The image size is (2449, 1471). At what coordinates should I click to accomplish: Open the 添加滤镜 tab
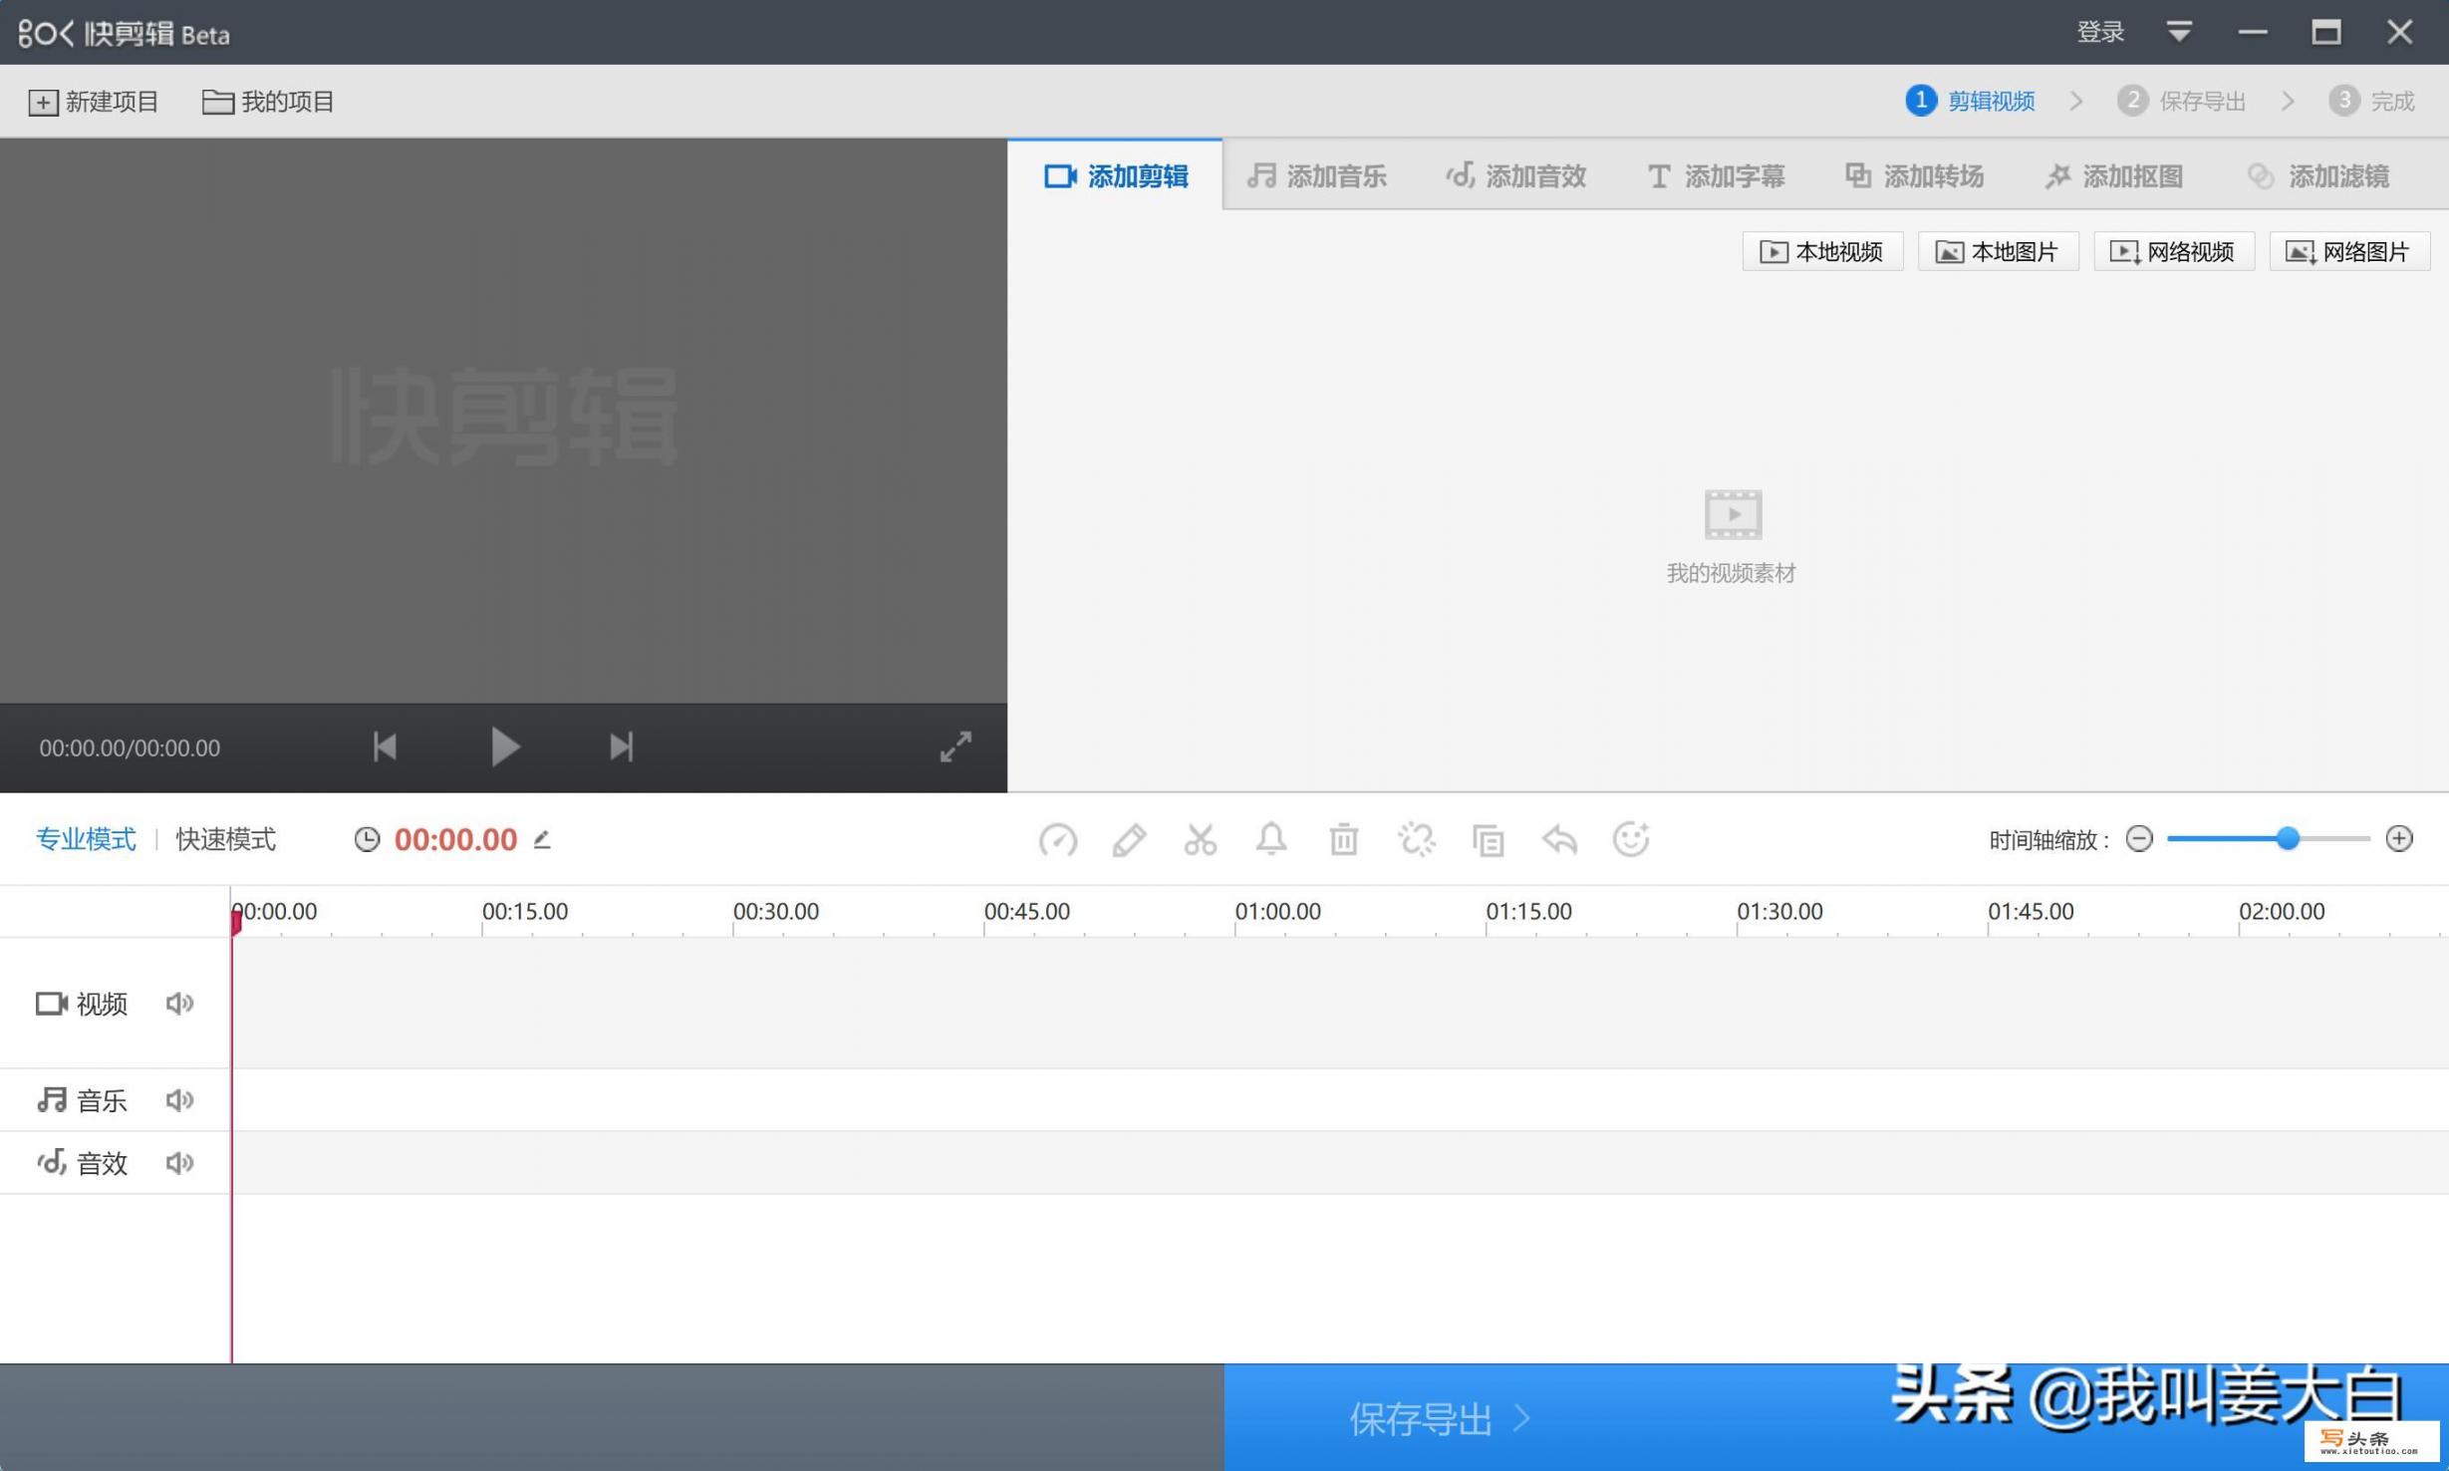pos(2317,175)
